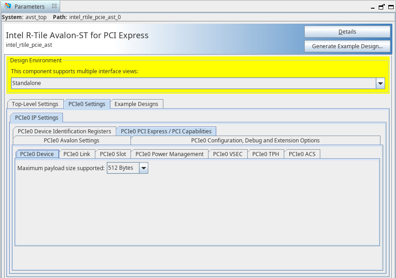Click the Design Environment group label
Image resolution: width=396 pixels, height=278 pixels.
coord(36,61)
